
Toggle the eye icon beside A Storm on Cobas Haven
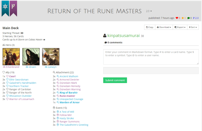[44, 40]
